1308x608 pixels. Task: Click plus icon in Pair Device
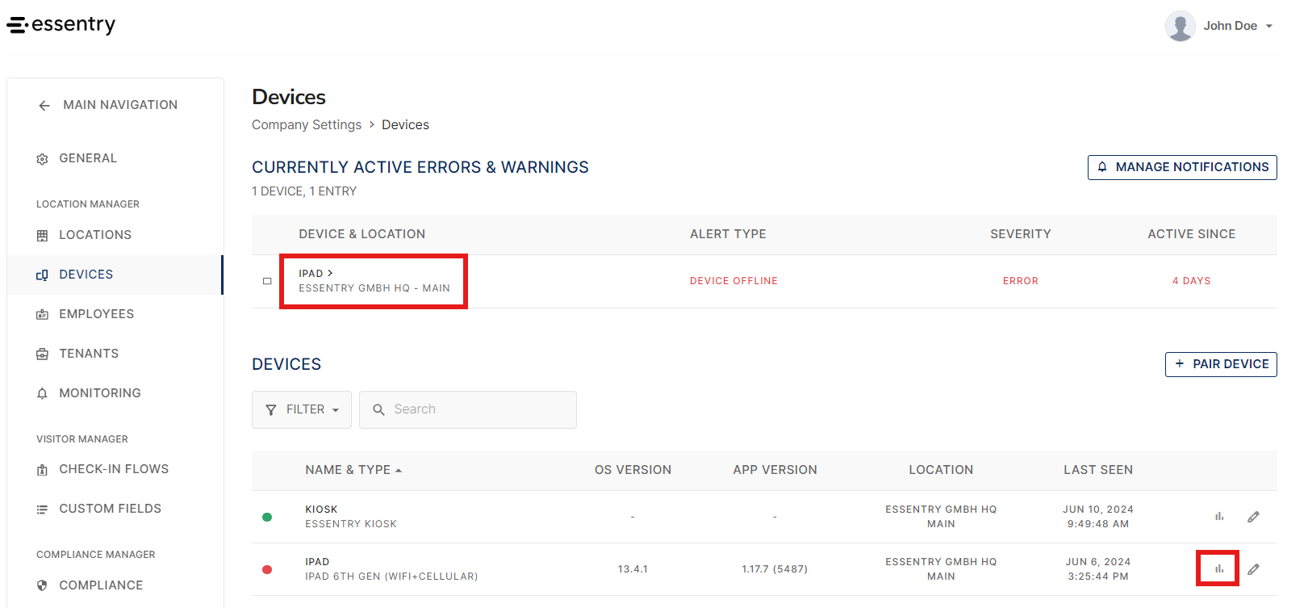coord(1180,364)
